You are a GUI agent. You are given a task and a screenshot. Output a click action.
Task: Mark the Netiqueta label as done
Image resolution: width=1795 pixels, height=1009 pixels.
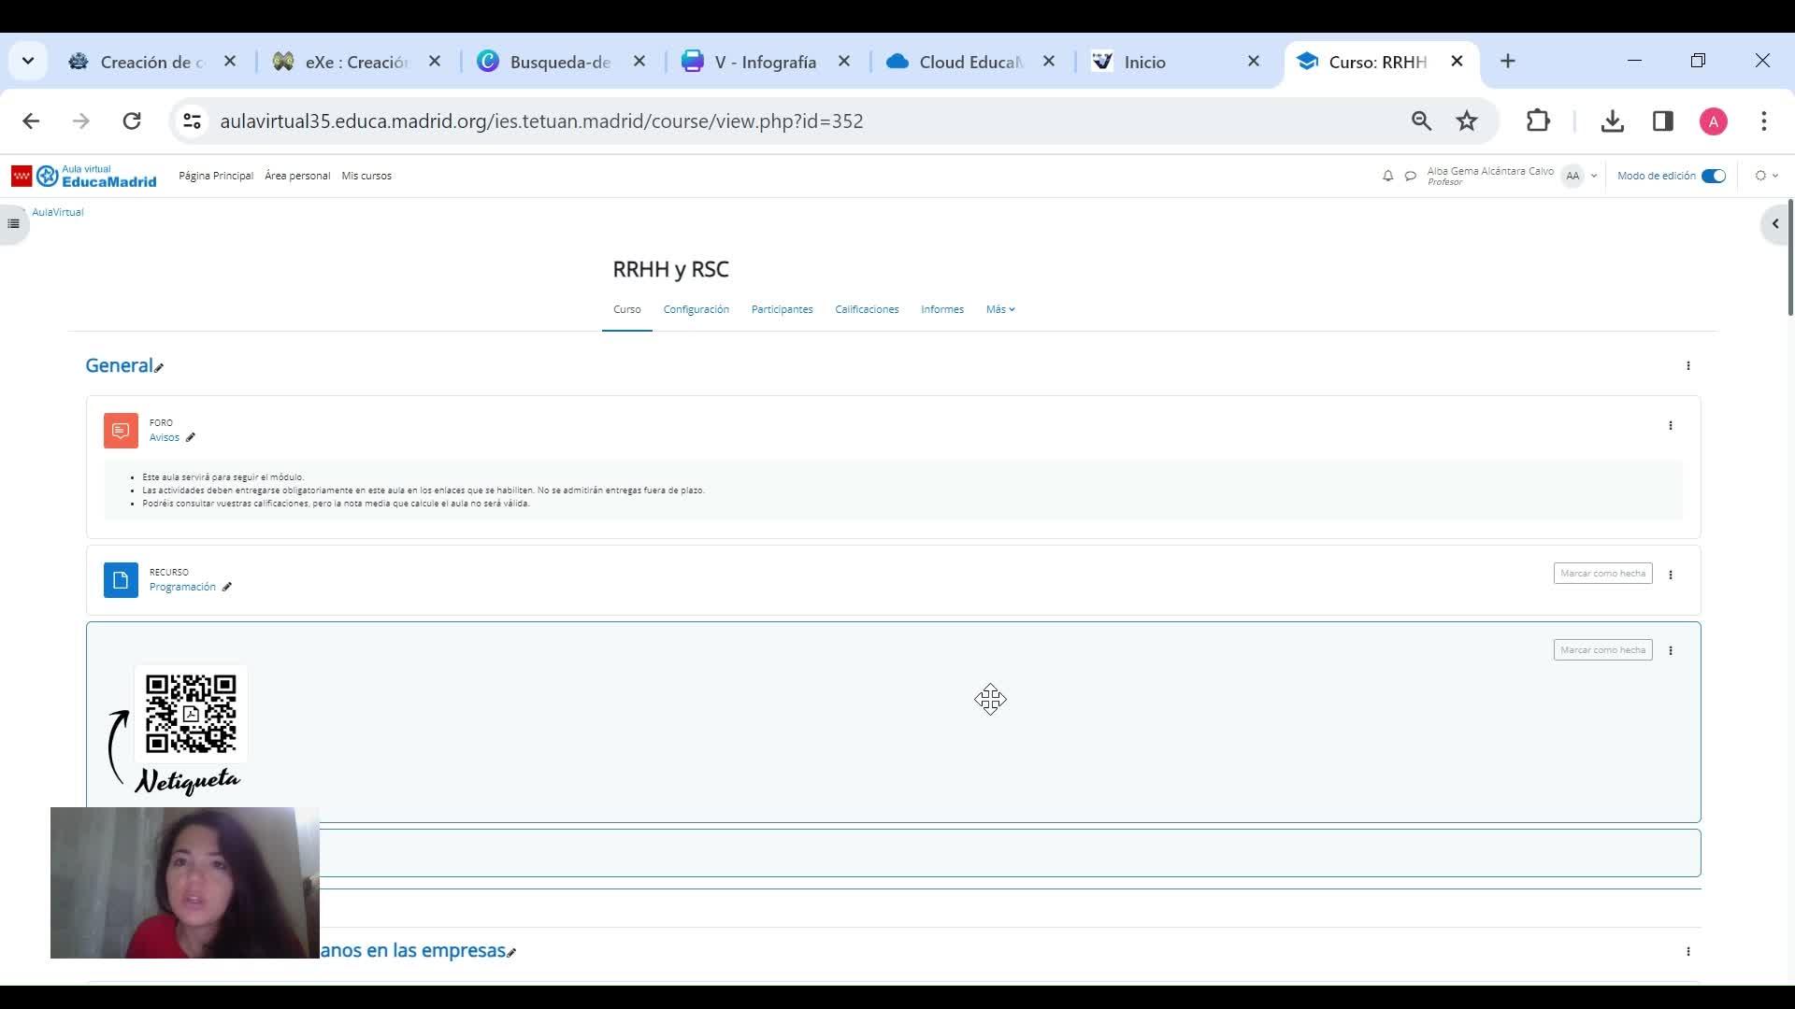[1602, 650]
